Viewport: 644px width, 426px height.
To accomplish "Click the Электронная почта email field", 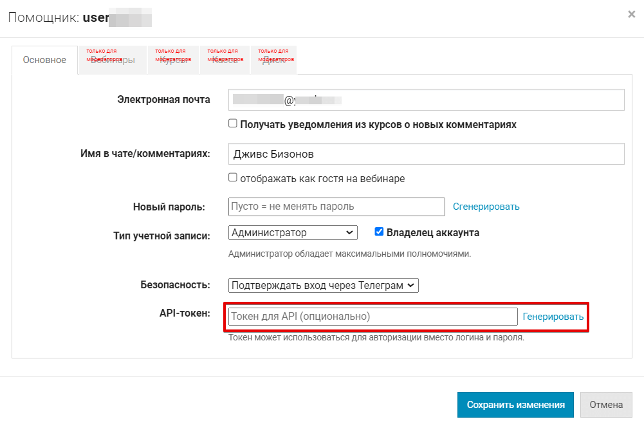I will pos(426,100).
